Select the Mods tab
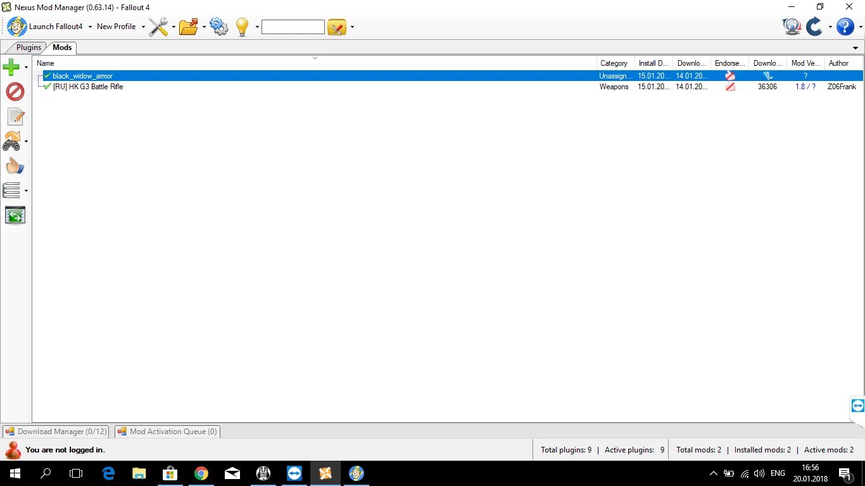 62,47
